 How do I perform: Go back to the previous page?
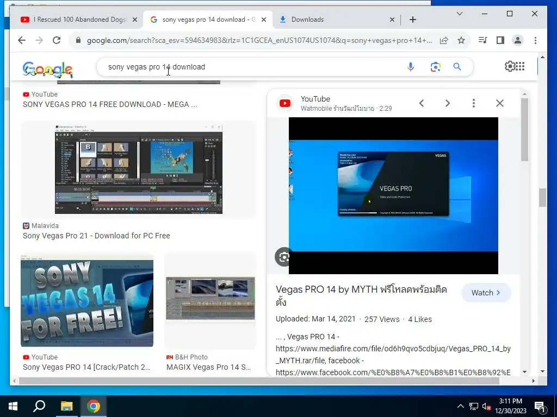tap(22, 40)
